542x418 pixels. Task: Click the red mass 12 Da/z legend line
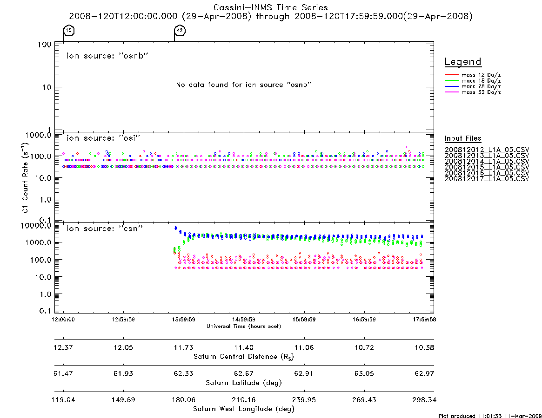pos(451,75)
